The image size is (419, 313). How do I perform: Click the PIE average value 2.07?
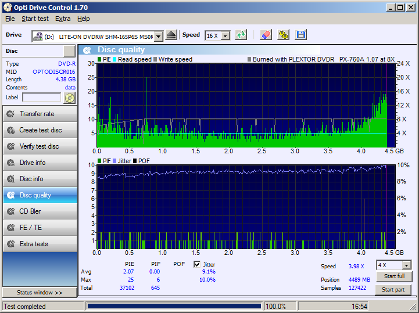click(128, 272)
